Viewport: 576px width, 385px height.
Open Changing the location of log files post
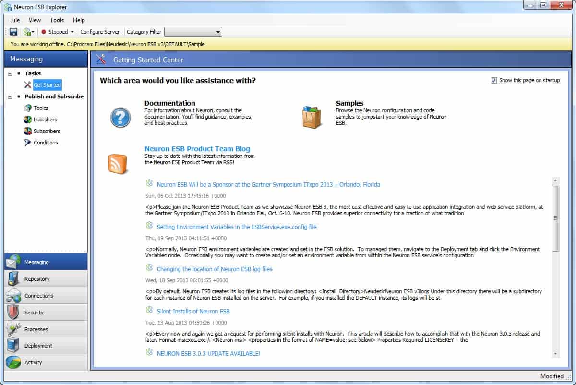coord(215,269)
